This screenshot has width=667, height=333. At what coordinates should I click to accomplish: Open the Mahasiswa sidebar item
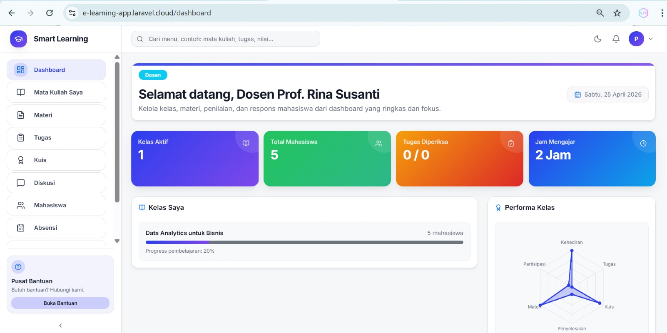click(x=56, y=205)
